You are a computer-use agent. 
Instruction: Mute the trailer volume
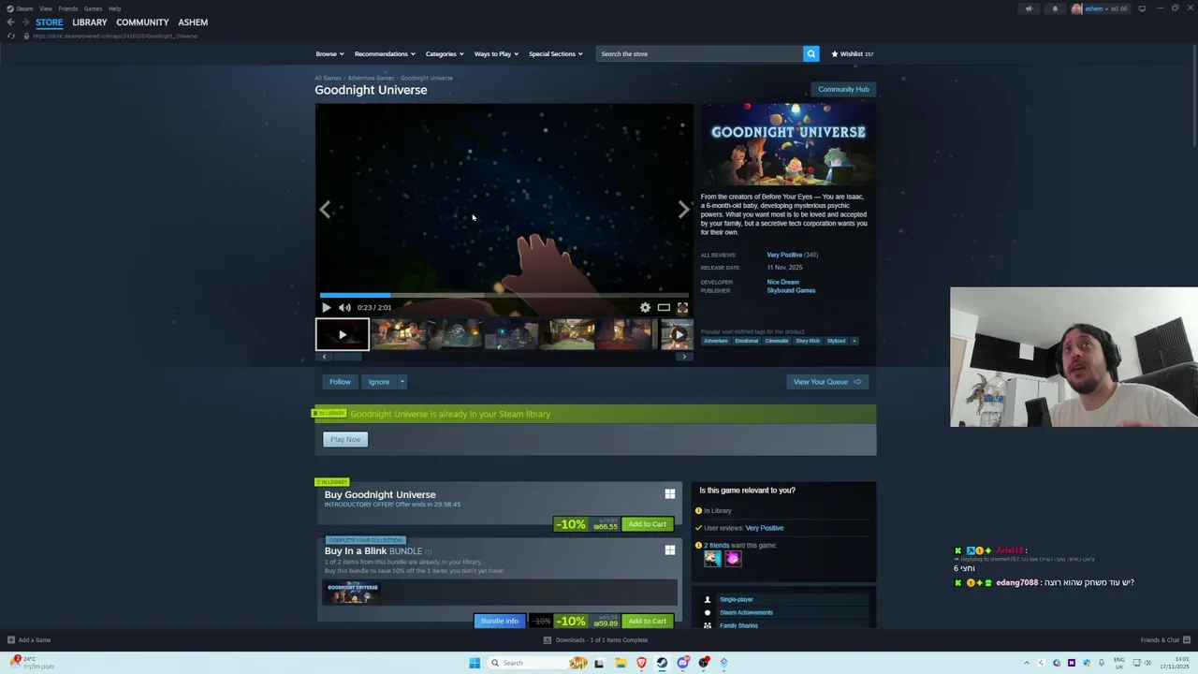(x=344, y=307)
